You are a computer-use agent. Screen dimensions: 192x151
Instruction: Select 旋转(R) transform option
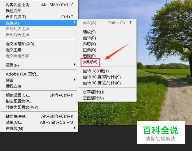[x=107, y=38]
